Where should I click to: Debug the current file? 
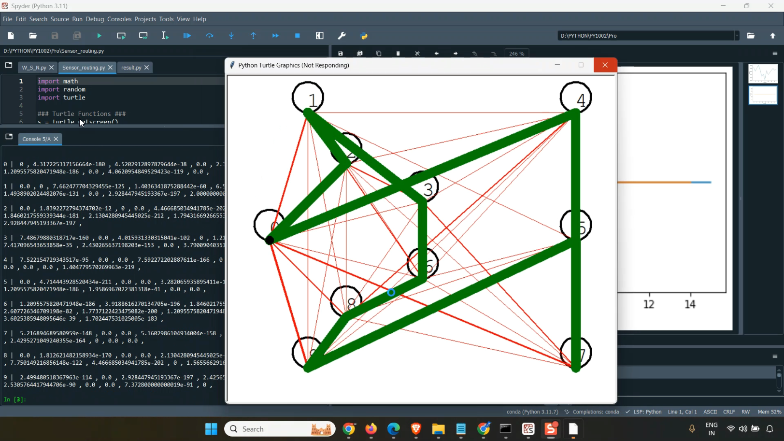pyautogui.click(x=186, y=35)
